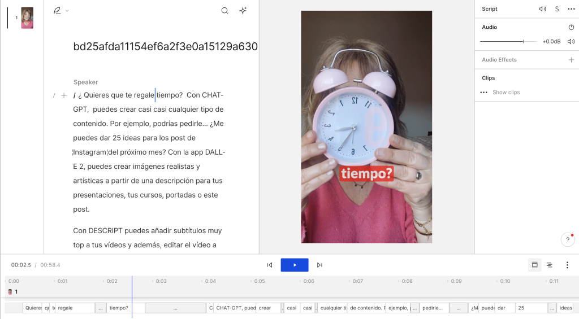Click the 0:05 ruler mark

coord(259,281)
